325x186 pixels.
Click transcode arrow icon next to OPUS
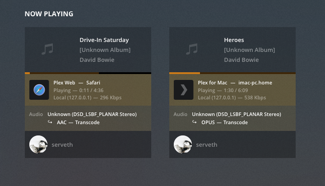[x=195, y=122]
